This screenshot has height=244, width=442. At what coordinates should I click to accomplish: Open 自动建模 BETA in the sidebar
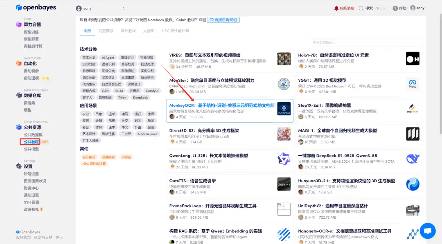36,78
